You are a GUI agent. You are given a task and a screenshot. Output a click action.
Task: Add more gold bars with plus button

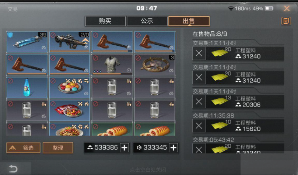pyautogui.click(x=125, y=148)
